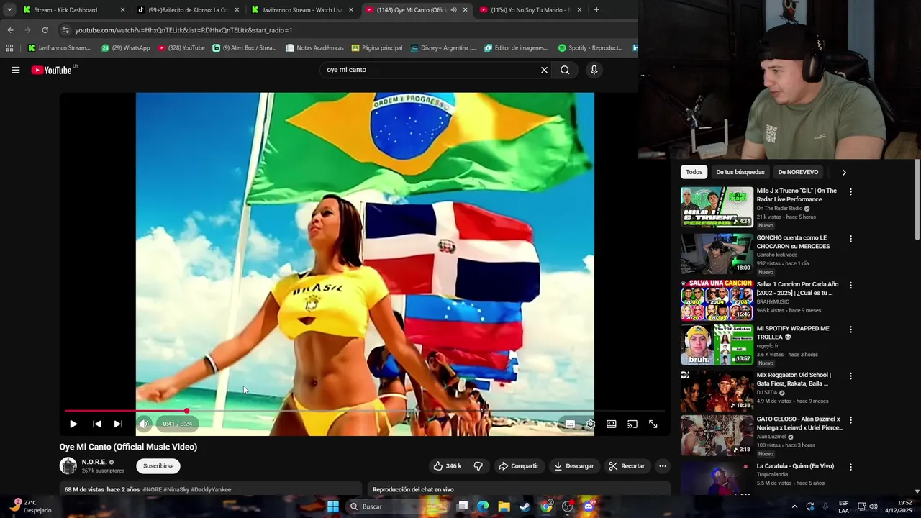Reload the current page
The image size is (921, 518).
[45, 30]
